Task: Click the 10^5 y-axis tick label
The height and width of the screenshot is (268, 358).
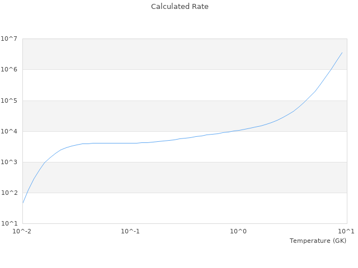Action: [x=9, y=101]
